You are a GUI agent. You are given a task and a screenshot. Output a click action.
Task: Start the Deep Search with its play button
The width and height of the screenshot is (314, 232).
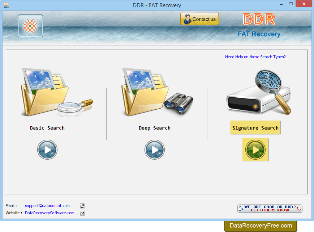pyautogui.click(x=155, y=149)
